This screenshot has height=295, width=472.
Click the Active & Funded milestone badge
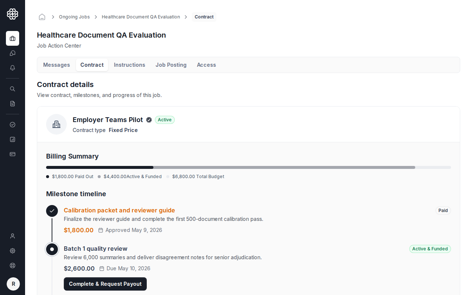coord(430,249)
